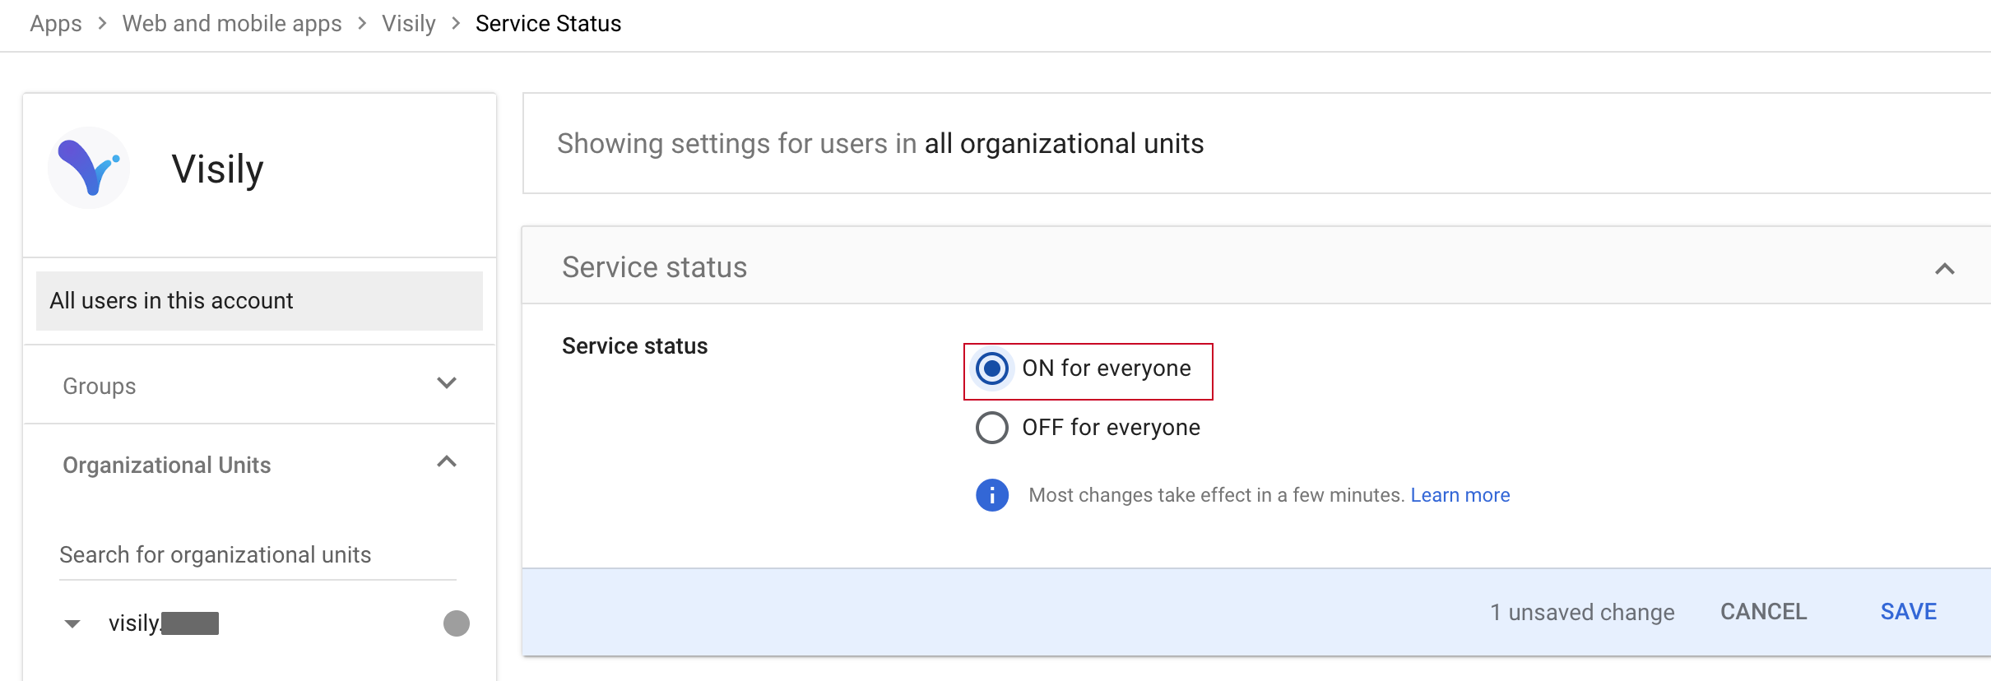Select ON for everyone radio button

point(992,368)
